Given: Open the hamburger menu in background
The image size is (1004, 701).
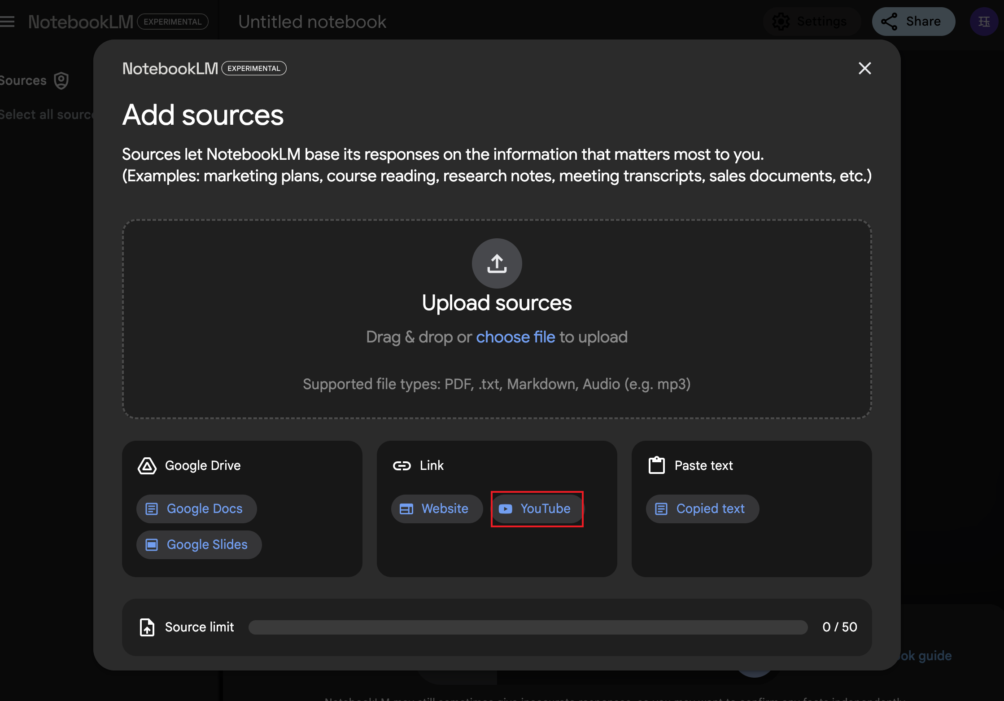Looking at the screenshot, I should point(7,22).
